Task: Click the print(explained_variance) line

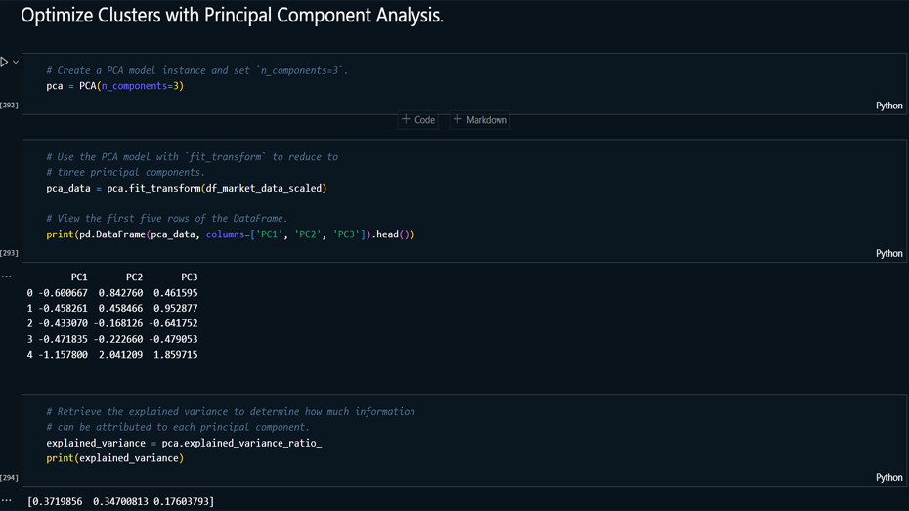Action: coord(114,458)
